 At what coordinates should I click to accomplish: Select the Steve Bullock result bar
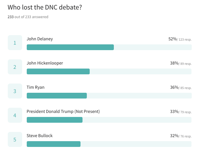point(109,144)
